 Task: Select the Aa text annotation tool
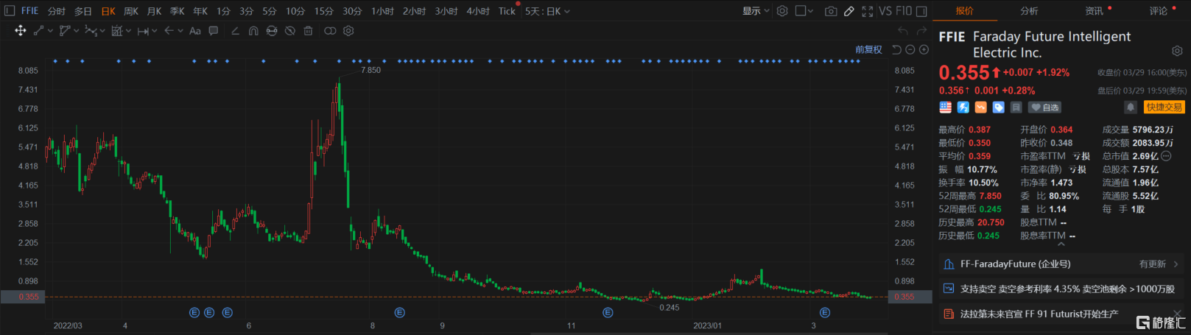(x=195, y=31)
